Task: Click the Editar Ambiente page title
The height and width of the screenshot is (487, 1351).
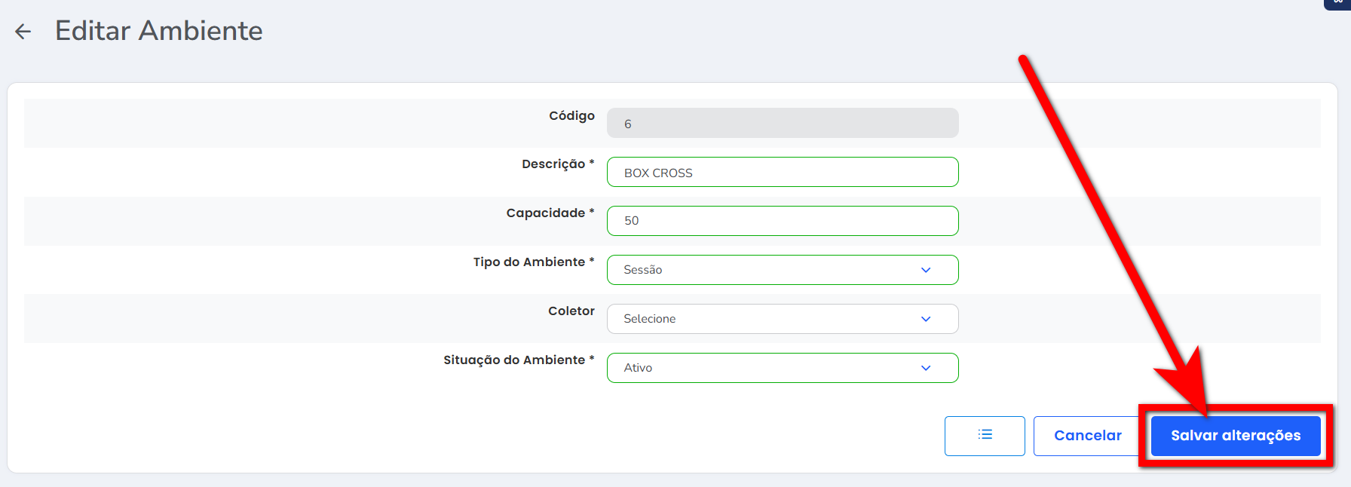Action: point(159,31)
